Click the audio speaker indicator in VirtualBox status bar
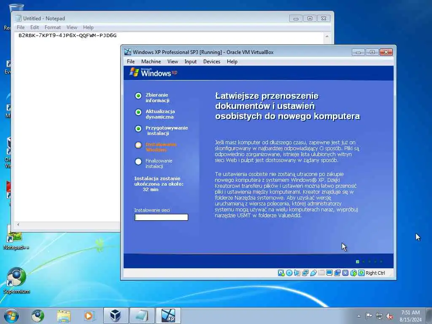Screen dimensions: 432x324 click(297, 273)
